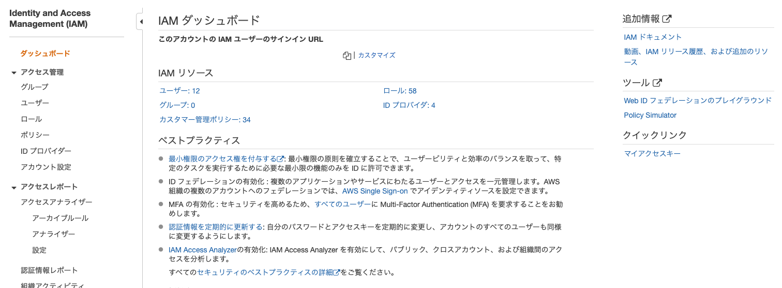The height and width of the screenshot is (288, 782).
Task: Open Policy Simulator tool link
Action: [650, 115]
